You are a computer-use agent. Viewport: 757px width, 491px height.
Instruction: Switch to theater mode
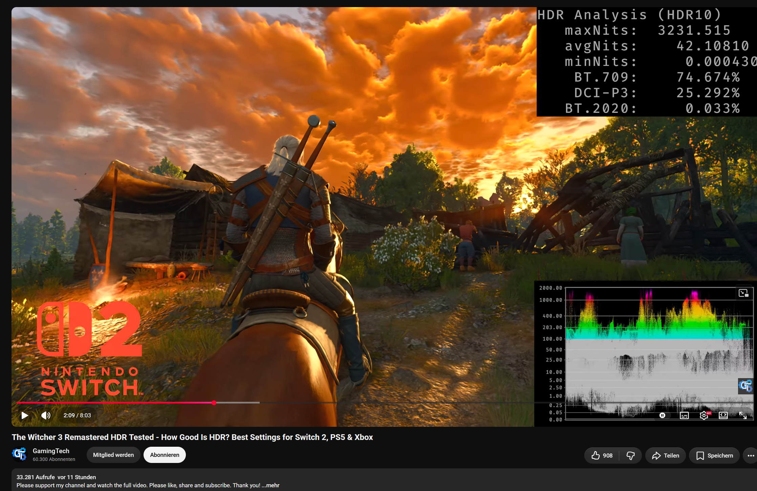tap(723, 415)
